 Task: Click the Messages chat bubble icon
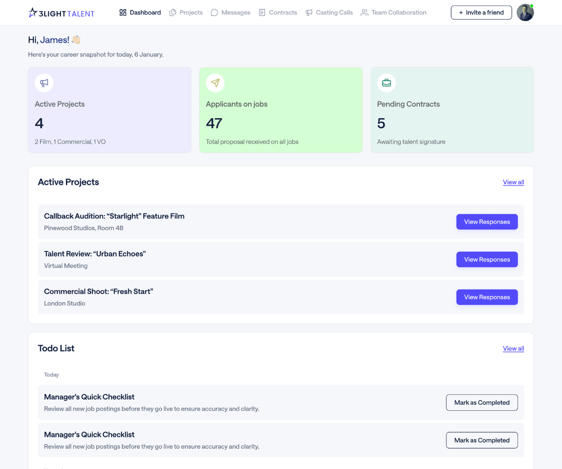click(214, 12)
